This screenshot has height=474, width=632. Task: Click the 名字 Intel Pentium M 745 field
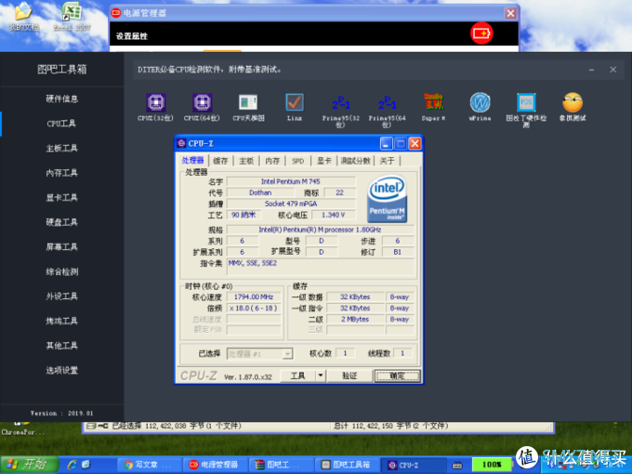pyautogui.click(x=291, y=181)
